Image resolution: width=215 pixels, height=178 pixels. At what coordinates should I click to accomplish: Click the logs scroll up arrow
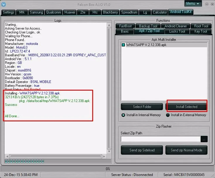pyautogui.click(x=109, y=25)
